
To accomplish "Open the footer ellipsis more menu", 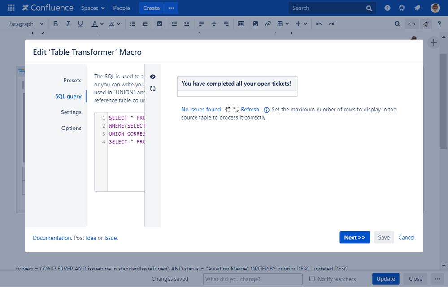I will pyautogui.click(x=437, y=279).
